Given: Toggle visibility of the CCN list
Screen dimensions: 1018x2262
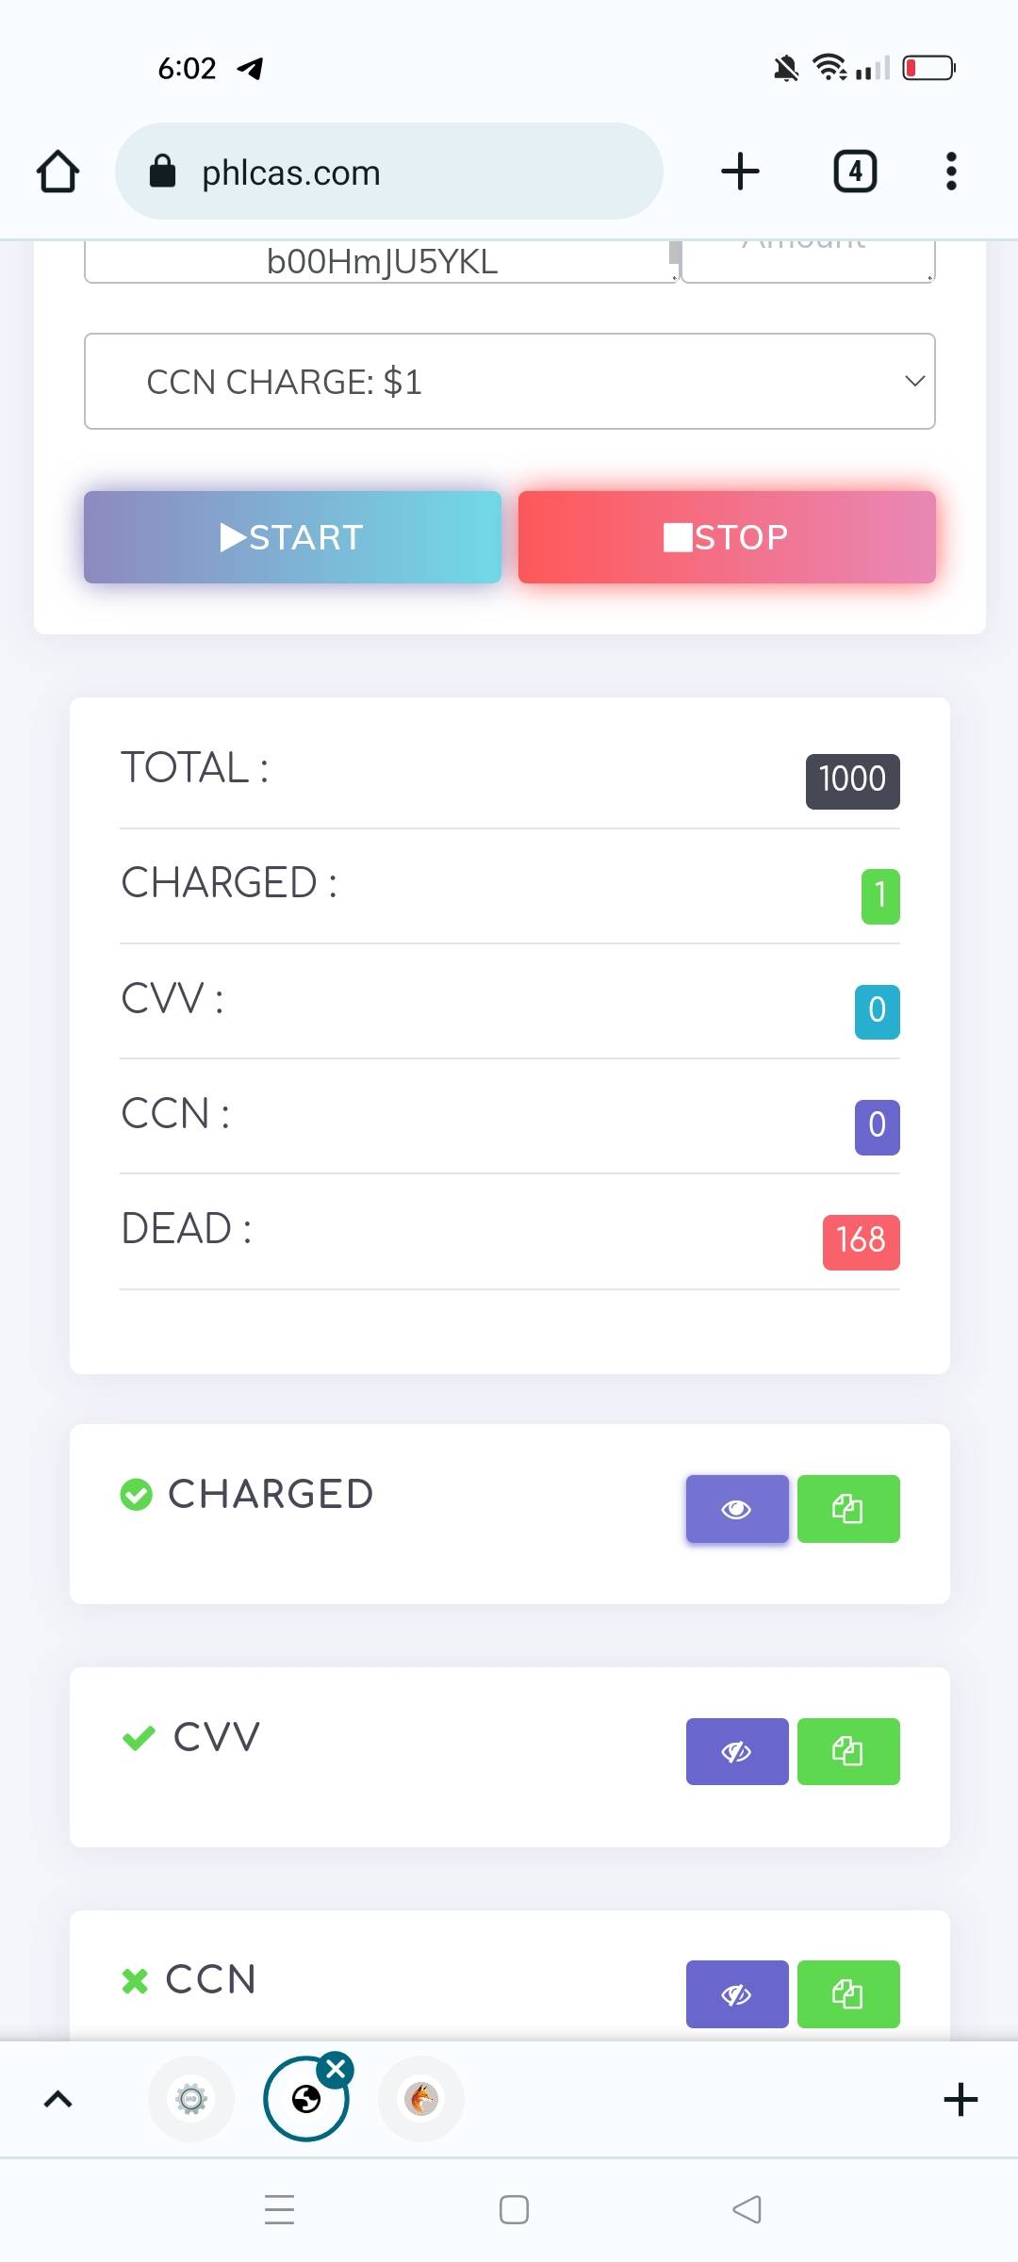Looking at the screenshot, I should point(737,1993).
